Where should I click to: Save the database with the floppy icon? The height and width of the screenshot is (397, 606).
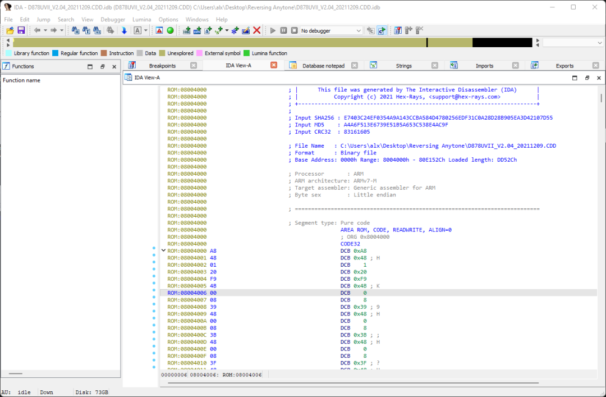21,30
